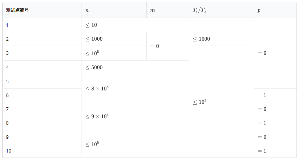Click the ≤ 9 × 10^4 cell

click(97, 116)
